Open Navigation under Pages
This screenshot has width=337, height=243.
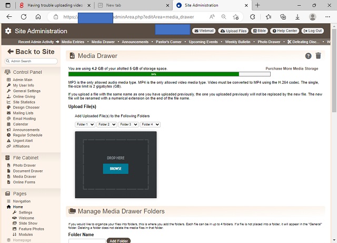point(22,201)
